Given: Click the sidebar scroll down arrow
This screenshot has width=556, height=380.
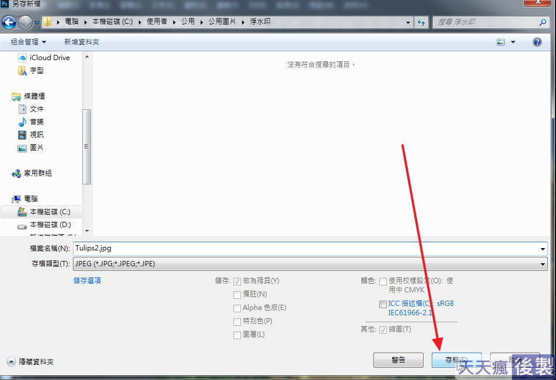Looking at the screenshot, I should (87, 231).
